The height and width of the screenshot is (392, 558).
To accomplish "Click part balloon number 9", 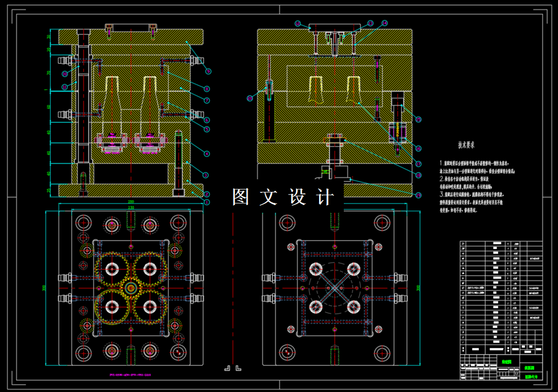I will (208, 71).
